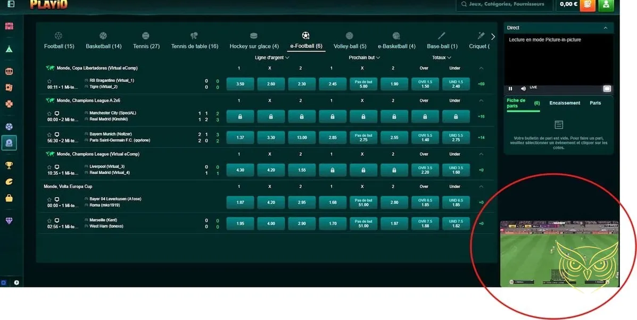Star the Liverpool vs Real Madrid match
The width and height of the screenshot is (637, 320).
click(49, 167)
